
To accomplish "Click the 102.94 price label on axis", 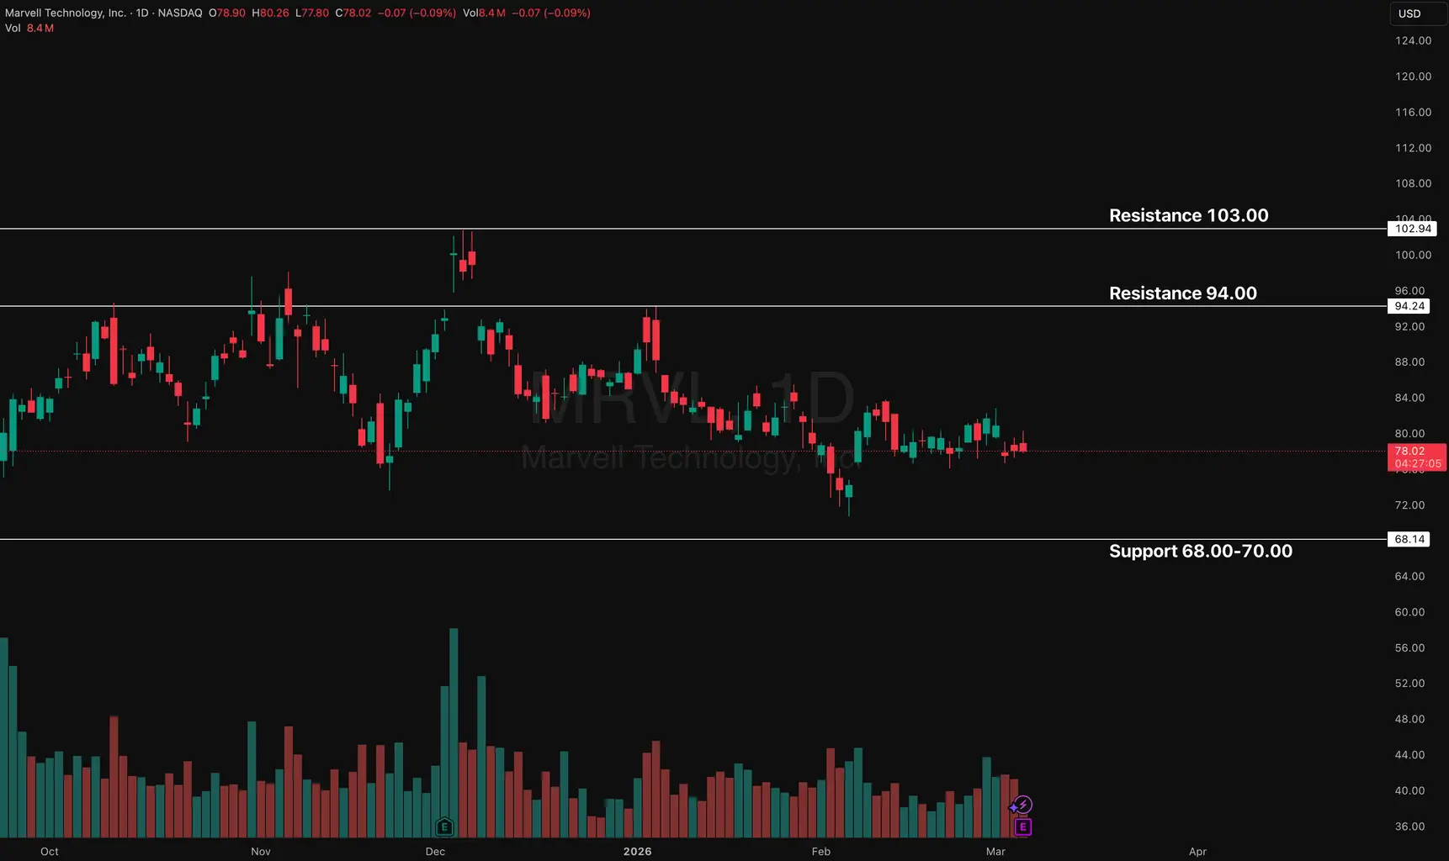I will (x=1412, y=229).
